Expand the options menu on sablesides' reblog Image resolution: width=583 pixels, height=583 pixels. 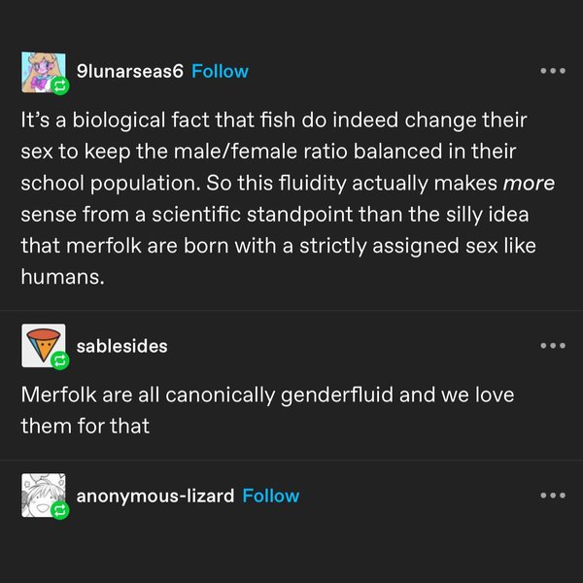tap(552, 346)
